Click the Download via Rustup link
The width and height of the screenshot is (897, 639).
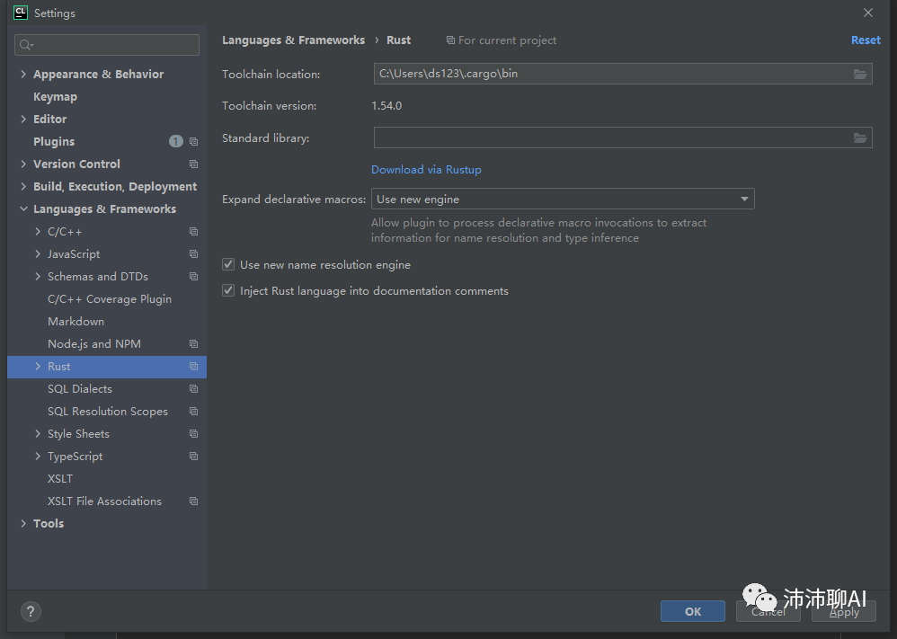[x=426, y=170]
